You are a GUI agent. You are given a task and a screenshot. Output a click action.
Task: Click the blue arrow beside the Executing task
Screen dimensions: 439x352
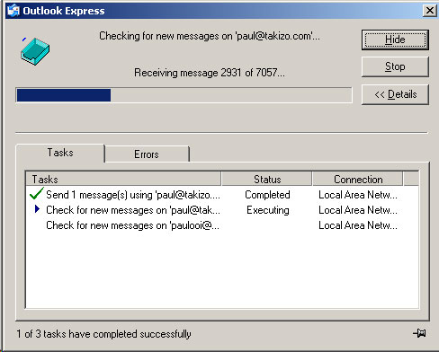(x=37, y=209)
